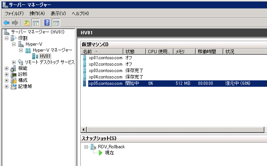Click the 構成 configuration icon
The width and height of the screenshot is (267, 166).
coord(14,80)
